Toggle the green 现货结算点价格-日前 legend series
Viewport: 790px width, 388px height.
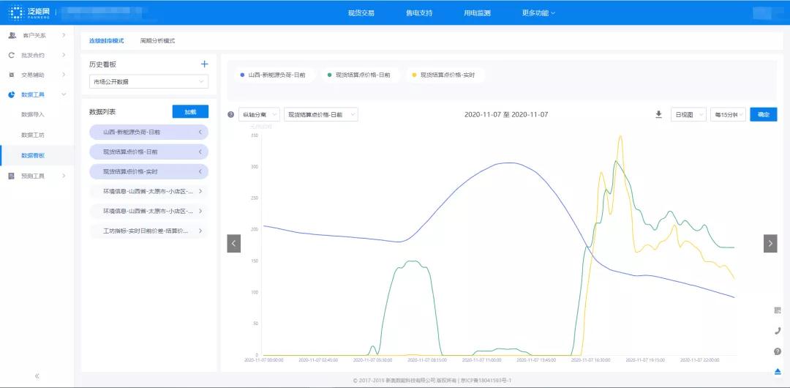(x=359, y=75)
